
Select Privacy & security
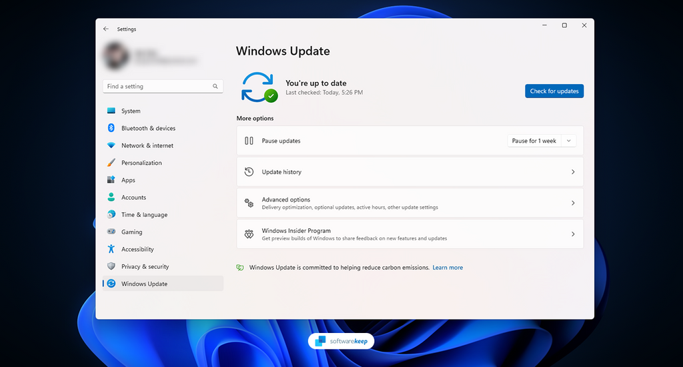(163, 266)
